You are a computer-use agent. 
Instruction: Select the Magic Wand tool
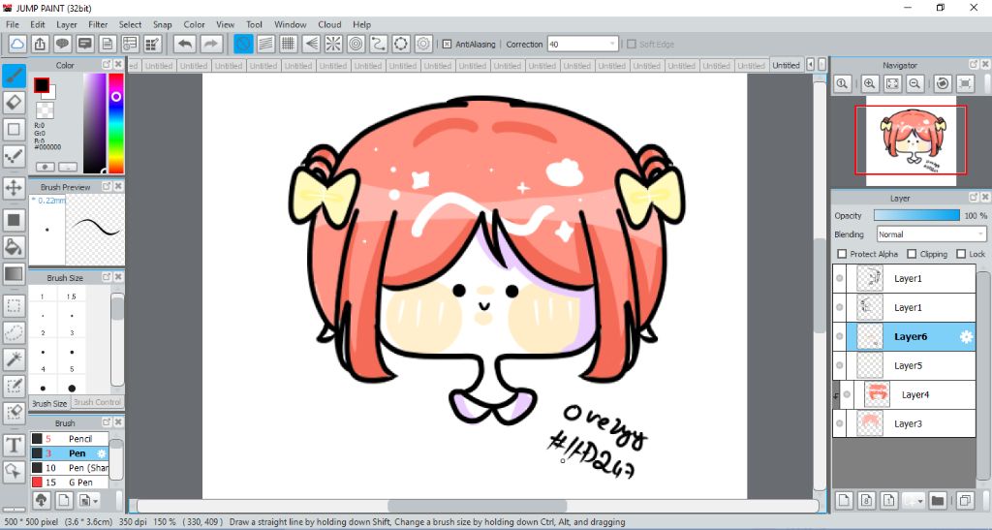(x=14, y=359)
